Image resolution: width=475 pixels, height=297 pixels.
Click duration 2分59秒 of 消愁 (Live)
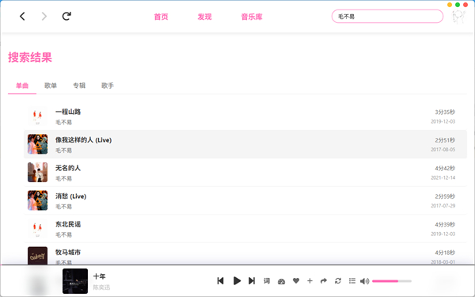click(445, 196)
